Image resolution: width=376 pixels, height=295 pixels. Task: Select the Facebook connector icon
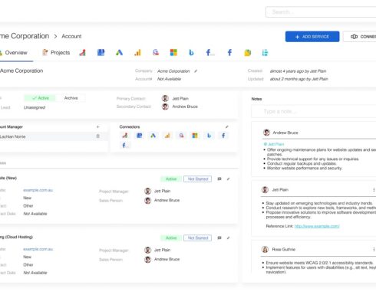click(x=223, y=136)
